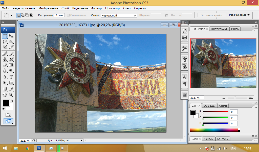Choose Add to selection mode
The height and width of the screenshot is (152, 259).
[x=23, y=15]
